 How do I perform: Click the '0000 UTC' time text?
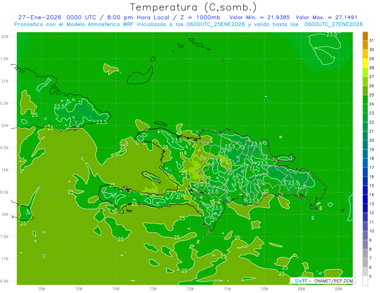click(81, 17)
